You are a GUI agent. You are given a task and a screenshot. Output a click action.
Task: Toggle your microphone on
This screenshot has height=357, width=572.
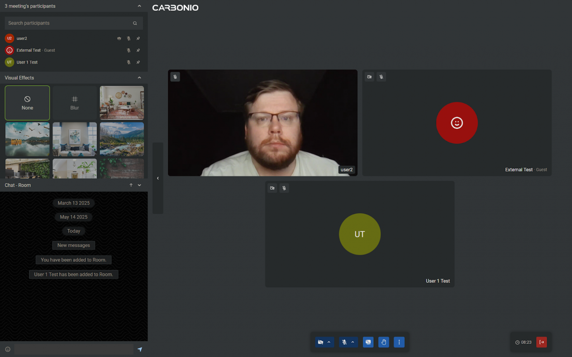[x=344, y=342]
